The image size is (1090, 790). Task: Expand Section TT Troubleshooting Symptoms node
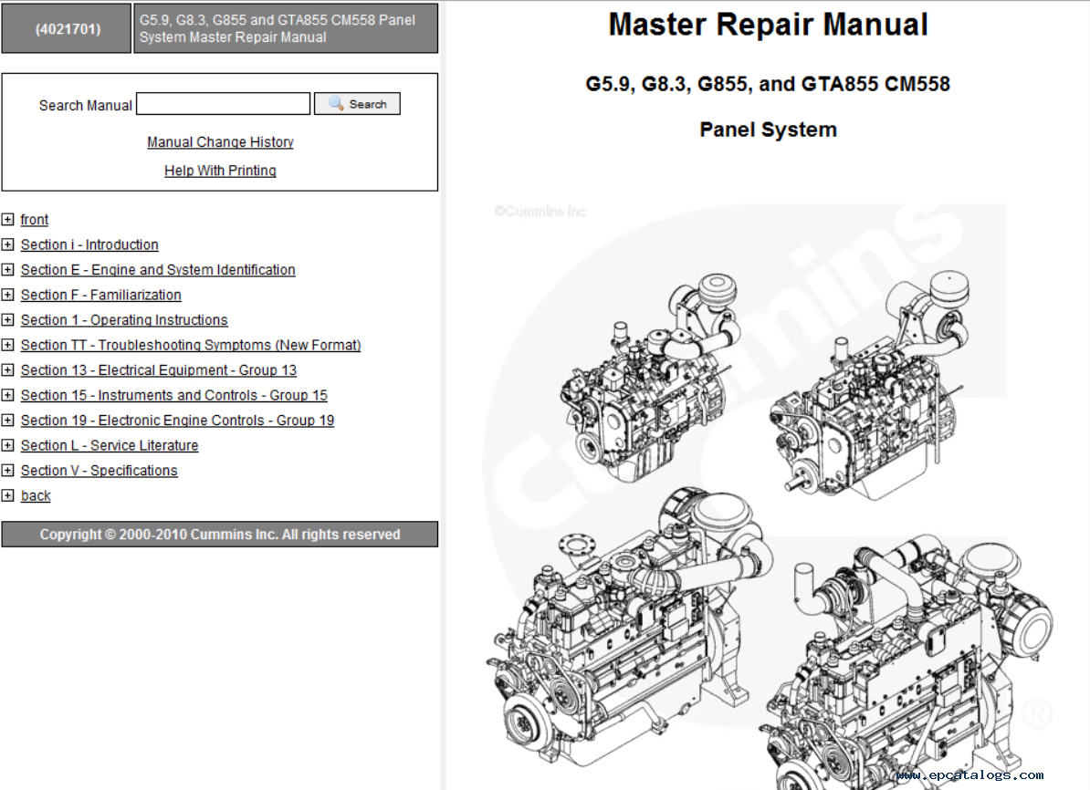coord(7,345)
